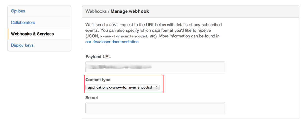Click the Content type dropdown arrows
Viewport: 303px width, 127px height.
coord(157,87)
